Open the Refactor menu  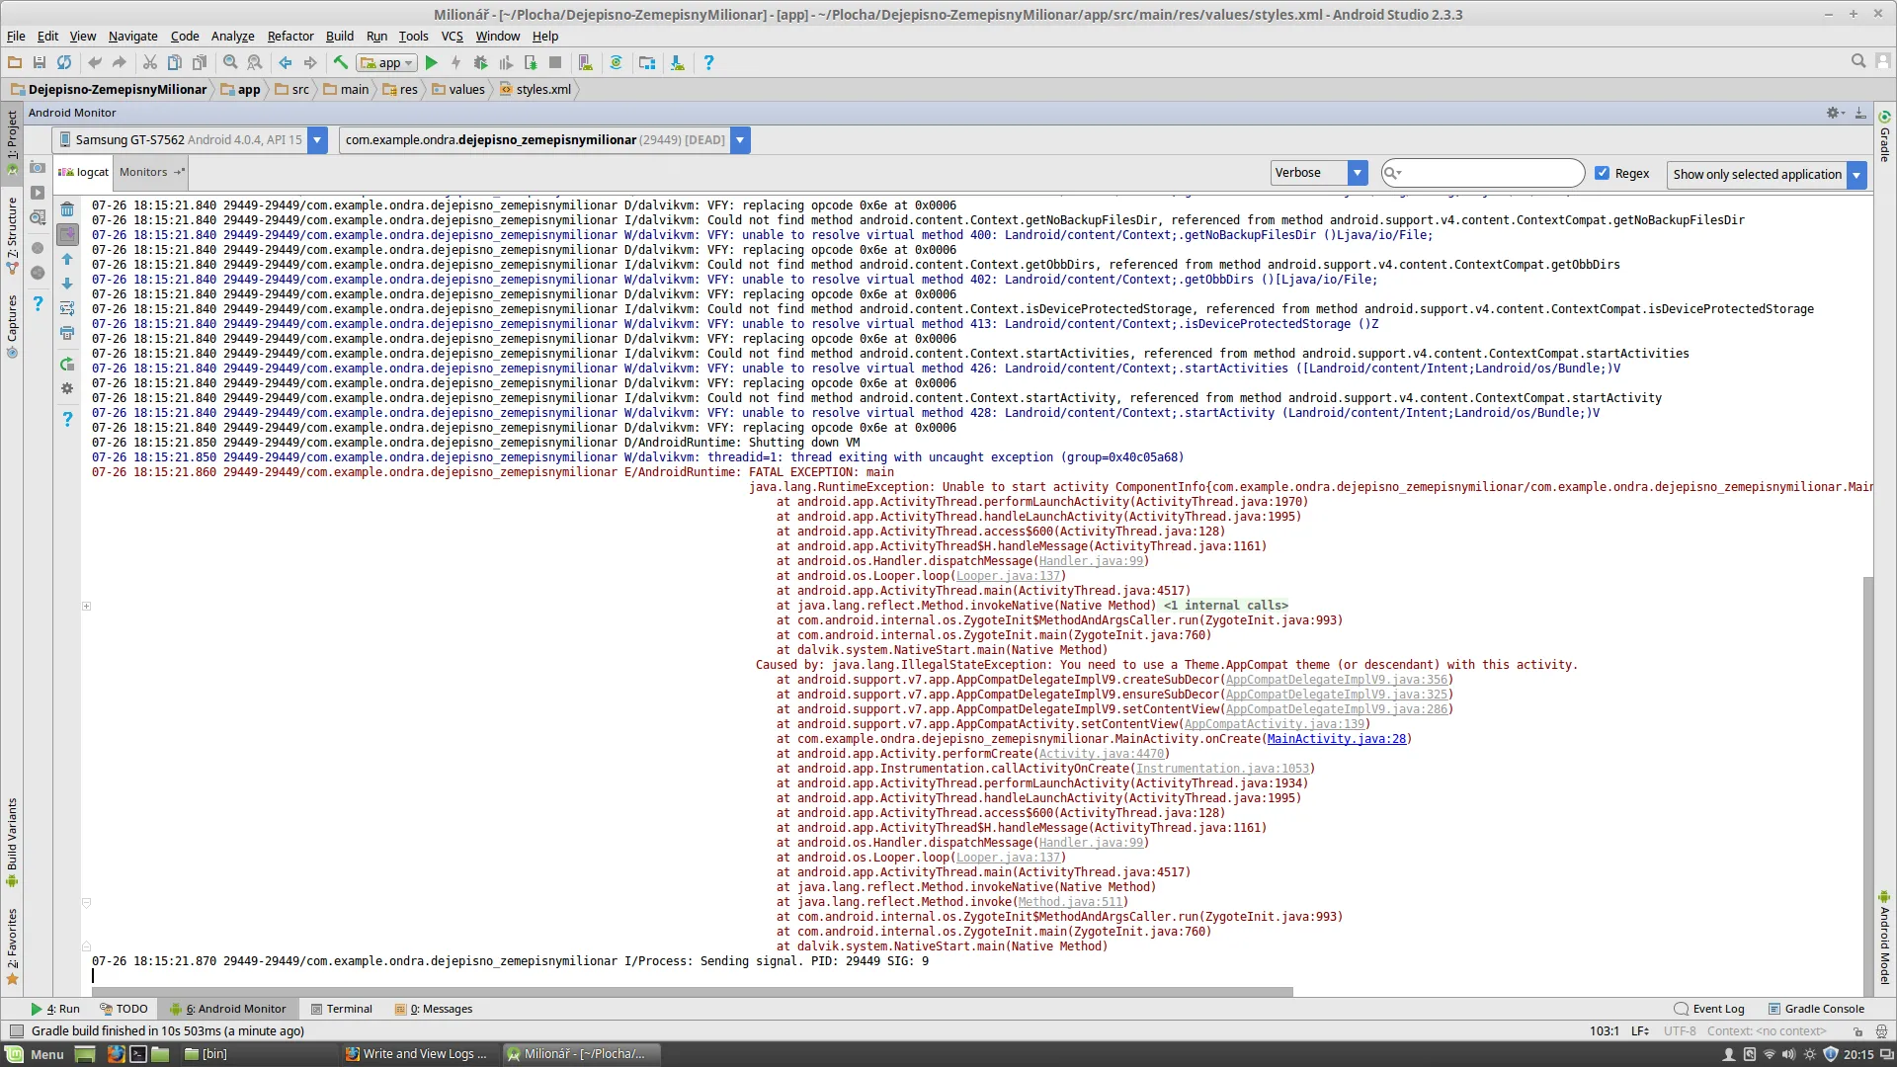(x=289, y=36)
